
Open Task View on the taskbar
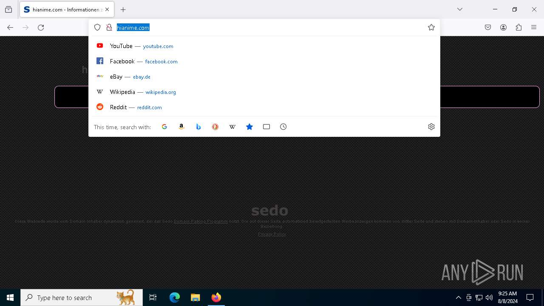click(153, 297)
